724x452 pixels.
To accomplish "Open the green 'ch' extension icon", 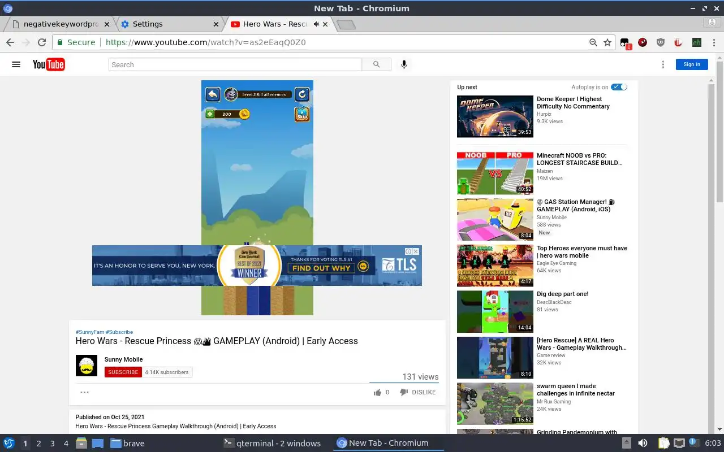I will [x=696, y=42].
